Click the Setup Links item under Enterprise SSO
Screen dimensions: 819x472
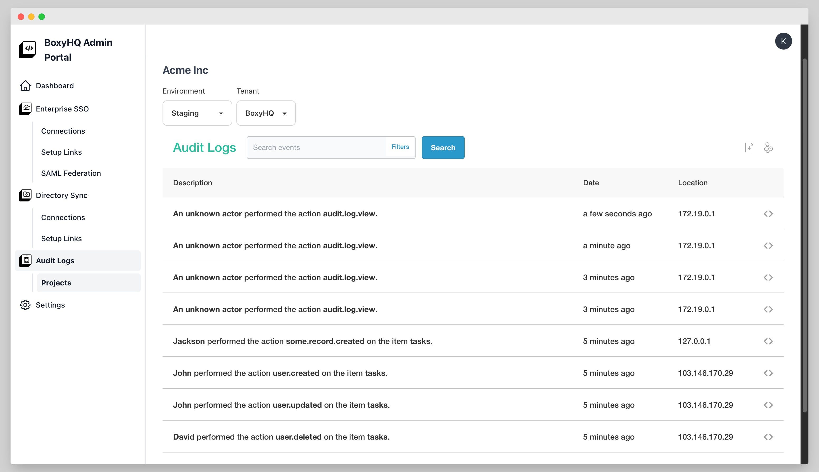click(61, 152)
